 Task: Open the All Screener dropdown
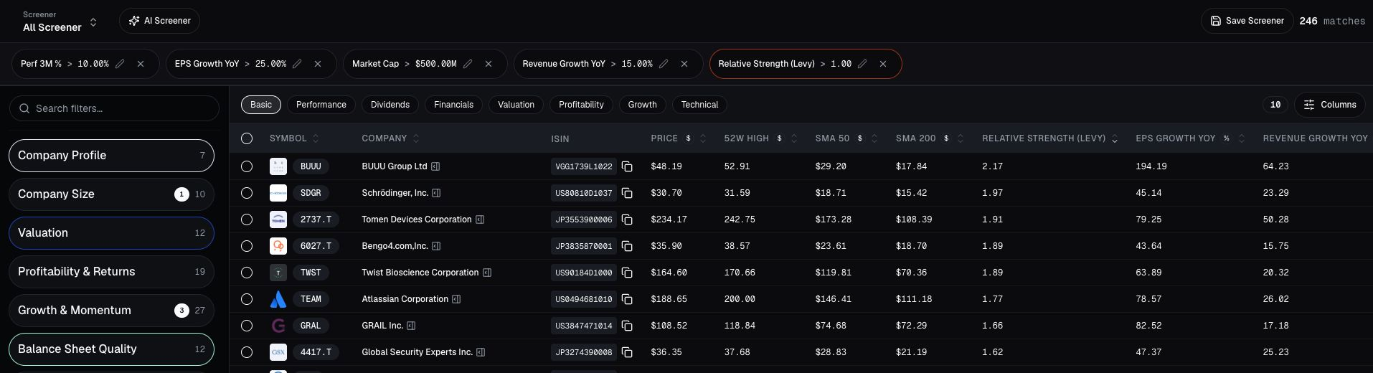[60, 22]
